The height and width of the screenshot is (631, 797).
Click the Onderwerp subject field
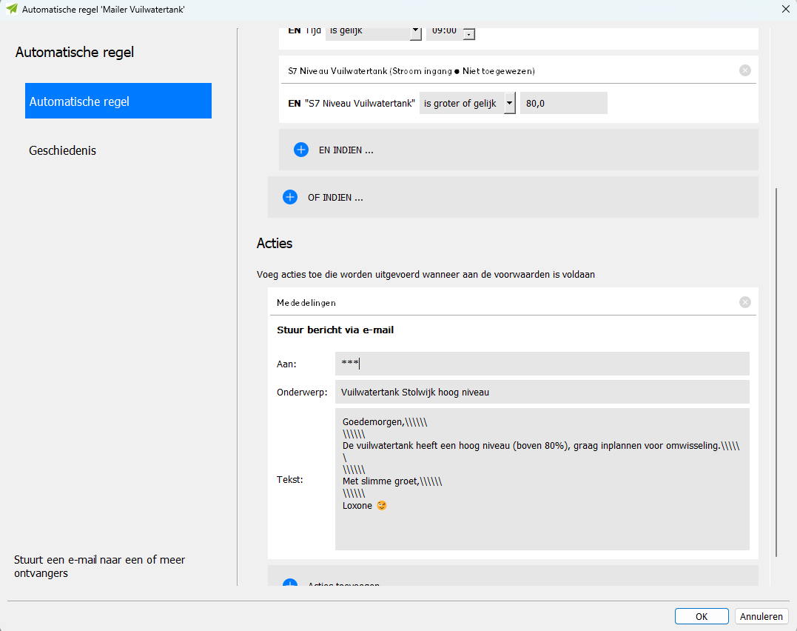tap(542, 392)
